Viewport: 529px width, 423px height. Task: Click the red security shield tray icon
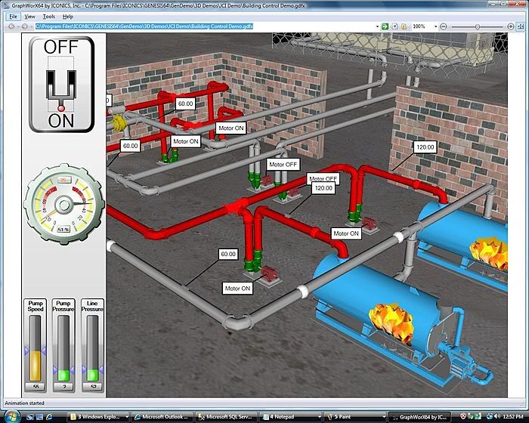[463, 417]
